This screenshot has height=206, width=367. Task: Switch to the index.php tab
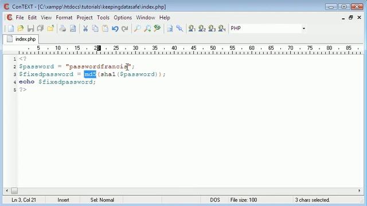[21, 39]
